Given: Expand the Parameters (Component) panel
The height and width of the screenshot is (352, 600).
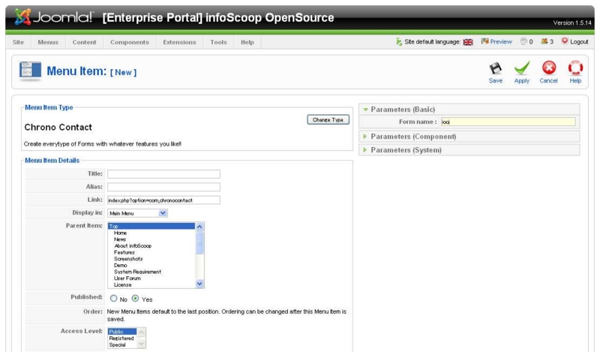Looking at the screenshot, I should click(x=469, y=137).
